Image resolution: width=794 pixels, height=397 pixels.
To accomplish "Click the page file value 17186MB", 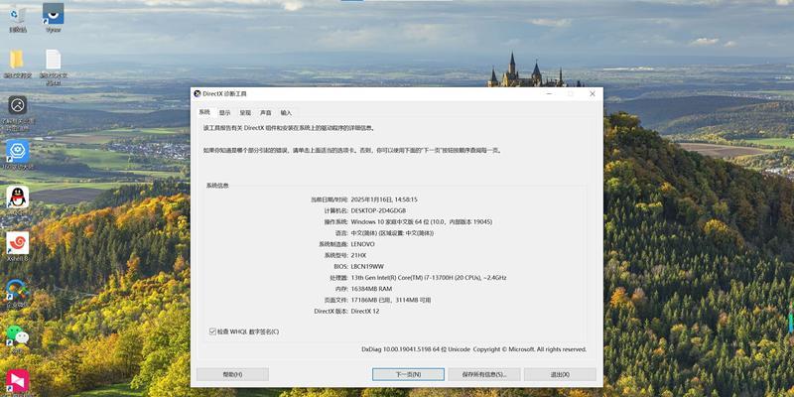I will tap(391, 300).
